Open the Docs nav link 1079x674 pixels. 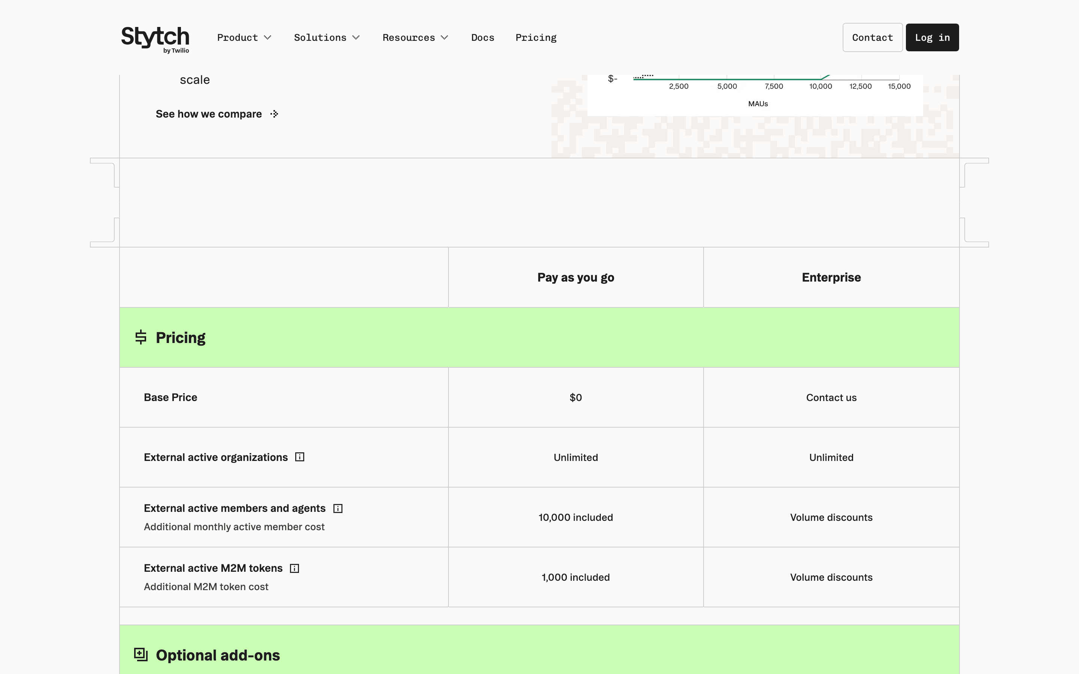click(x=483, y=37)
